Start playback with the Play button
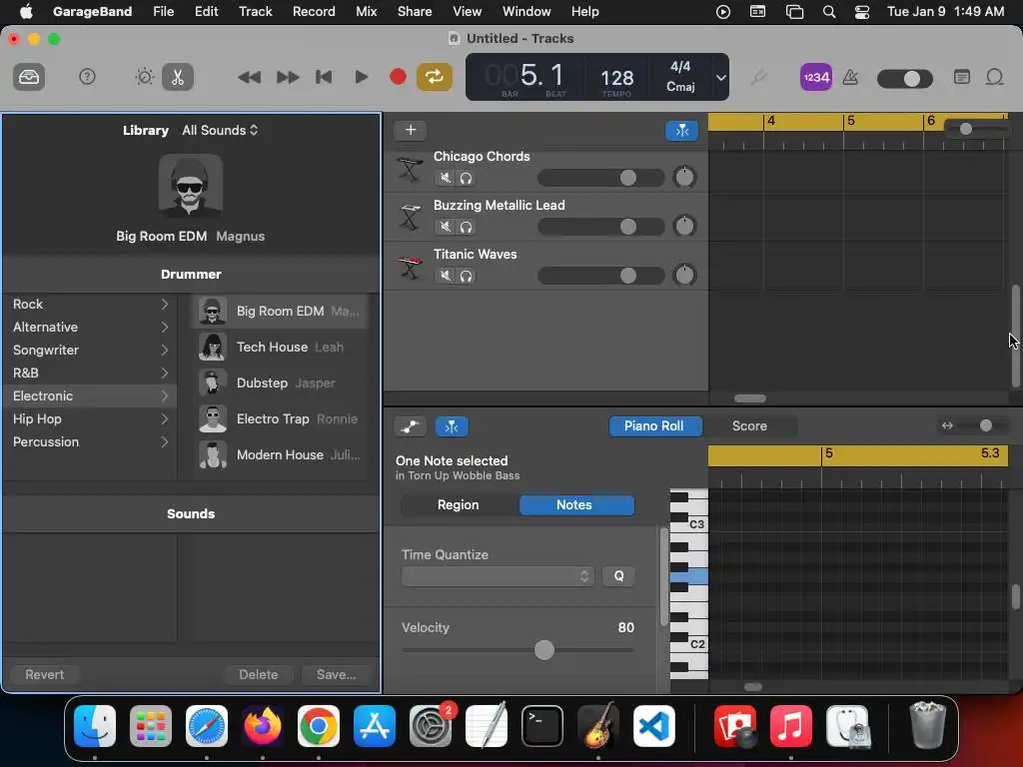1023x767 pixels. tap(361, 77)
